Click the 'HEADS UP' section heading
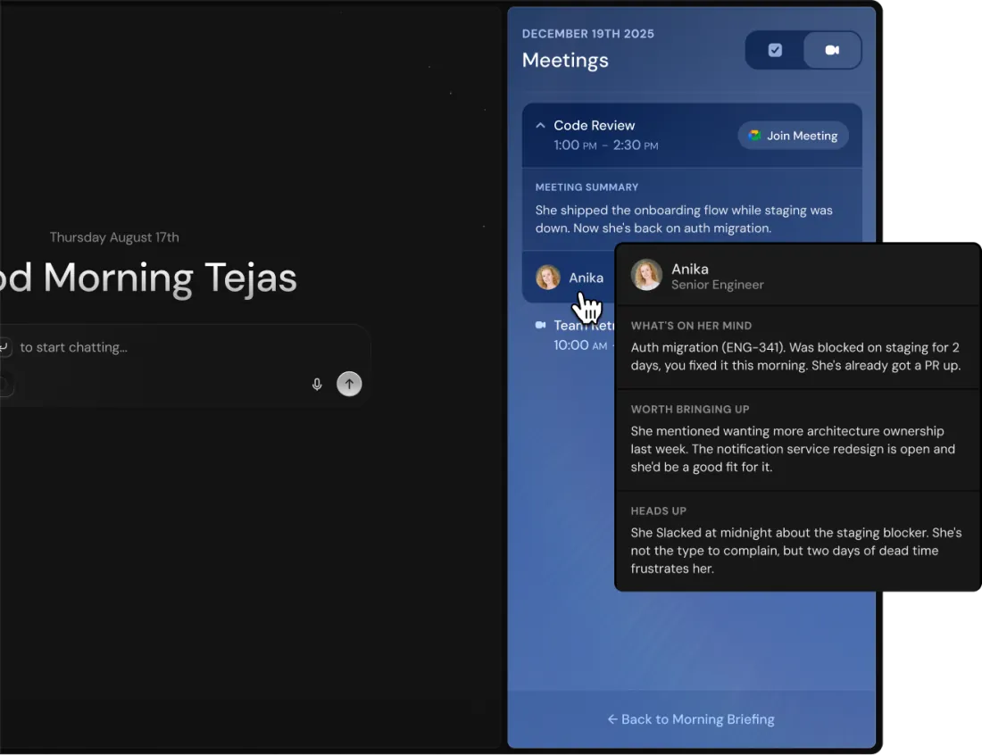Viewport: 982px width, 755px height. tap(658, 510)
